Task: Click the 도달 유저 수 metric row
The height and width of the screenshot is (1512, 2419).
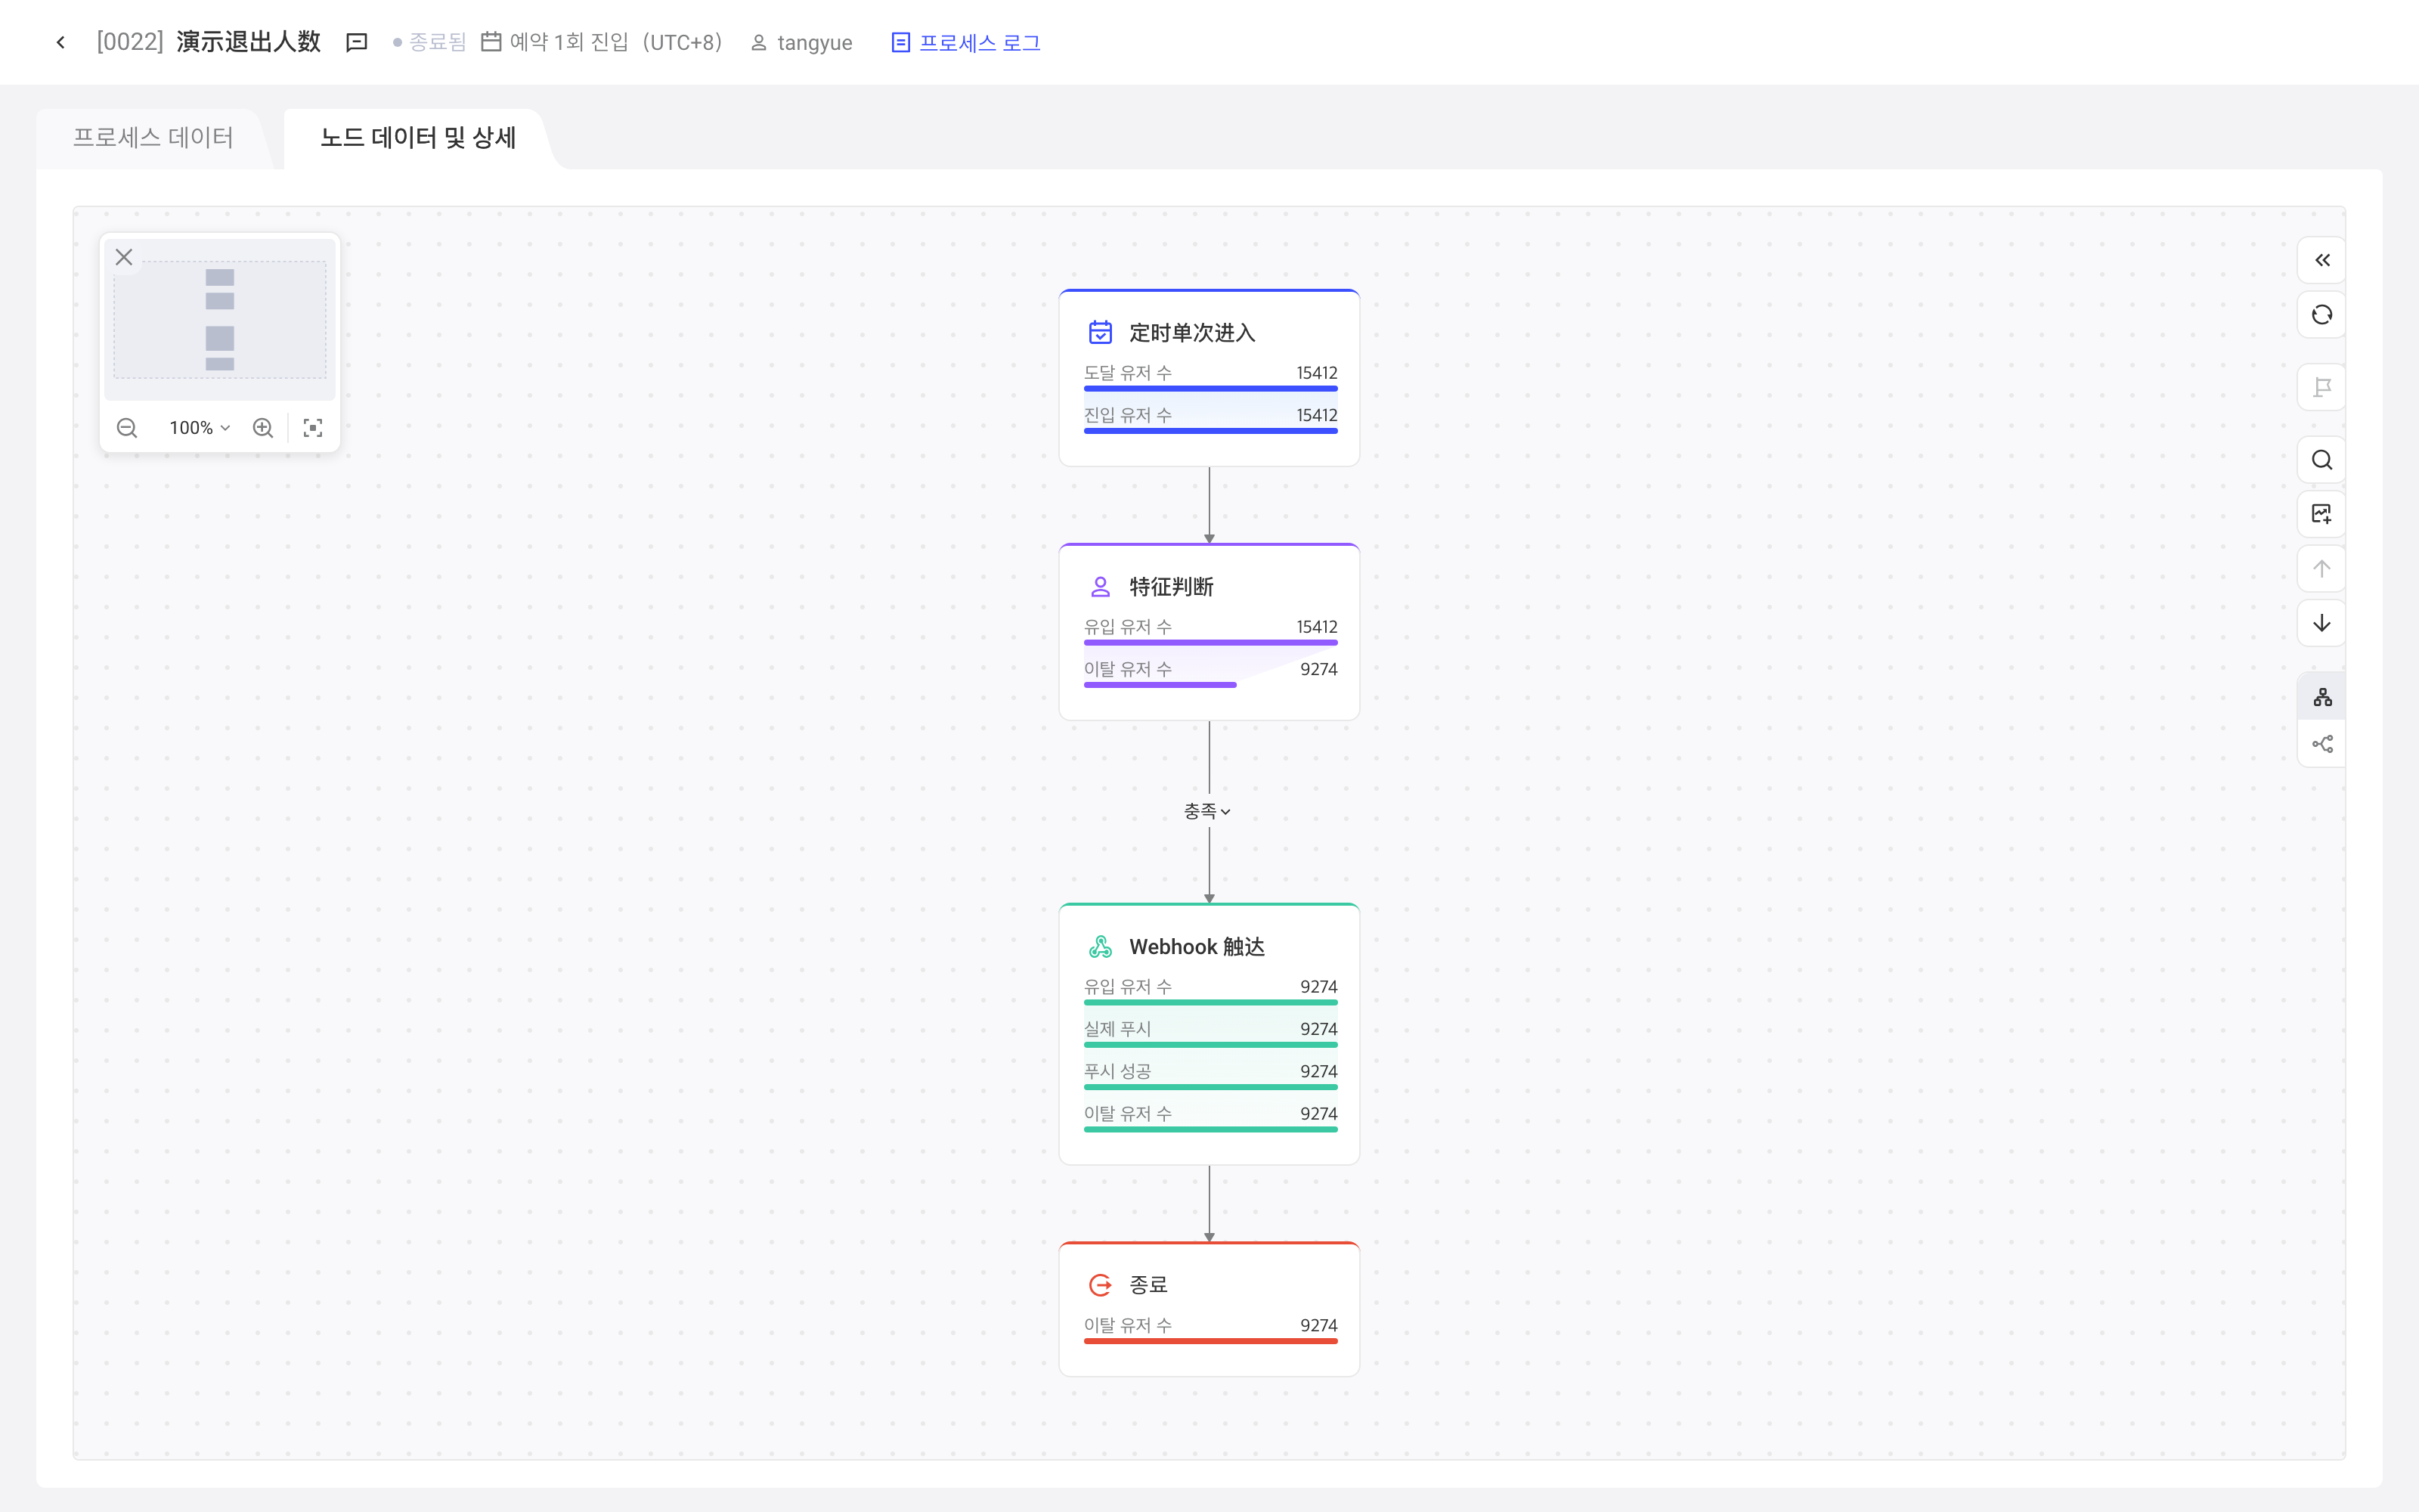Action: point(1210,376)
